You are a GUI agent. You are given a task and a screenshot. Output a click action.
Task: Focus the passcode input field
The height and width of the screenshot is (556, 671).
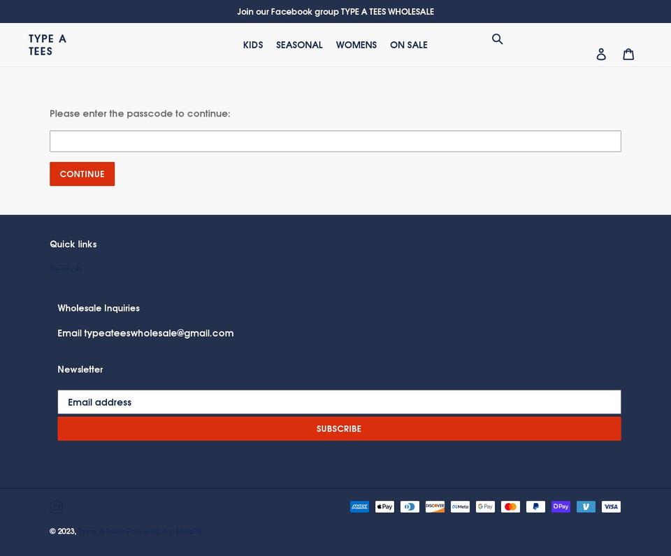tap(335, 141)
